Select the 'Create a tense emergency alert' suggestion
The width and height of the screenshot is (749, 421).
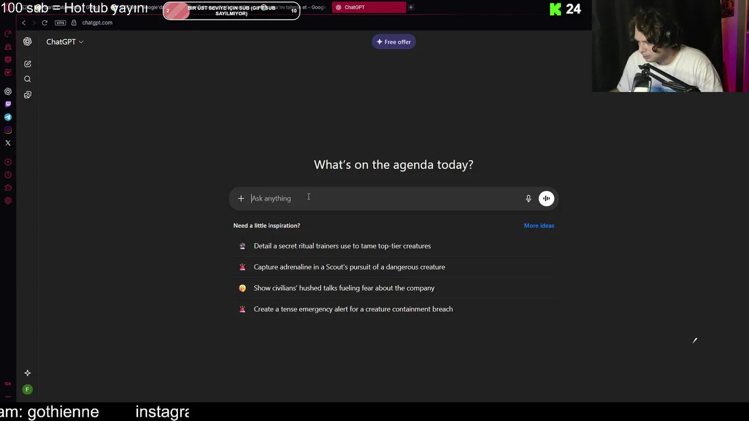[394, 309]
